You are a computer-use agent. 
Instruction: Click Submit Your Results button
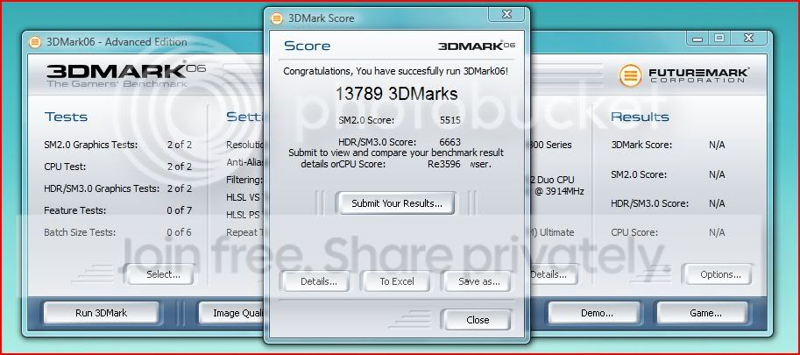(396, 203)
